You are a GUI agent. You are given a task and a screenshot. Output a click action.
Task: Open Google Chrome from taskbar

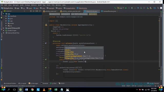tap(32, 90)
